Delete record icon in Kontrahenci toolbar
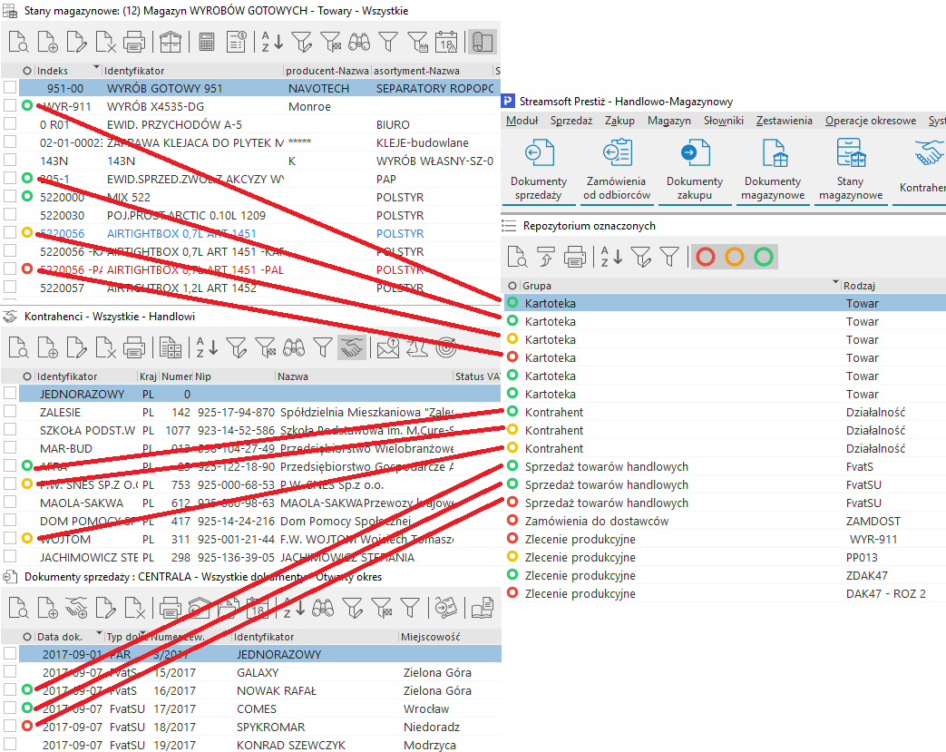This screenshot has width=946, height=752. click(x=105, y=347)
